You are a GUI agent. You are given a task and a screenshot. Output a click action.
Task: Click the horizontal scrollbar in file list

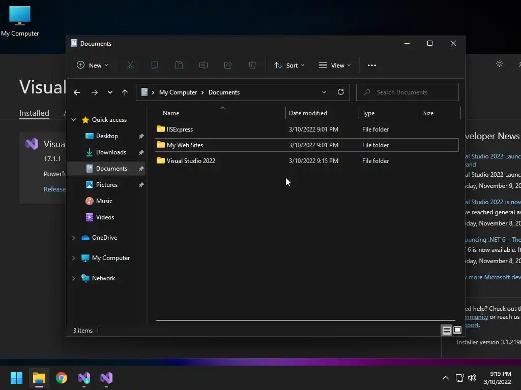point(306,320)
